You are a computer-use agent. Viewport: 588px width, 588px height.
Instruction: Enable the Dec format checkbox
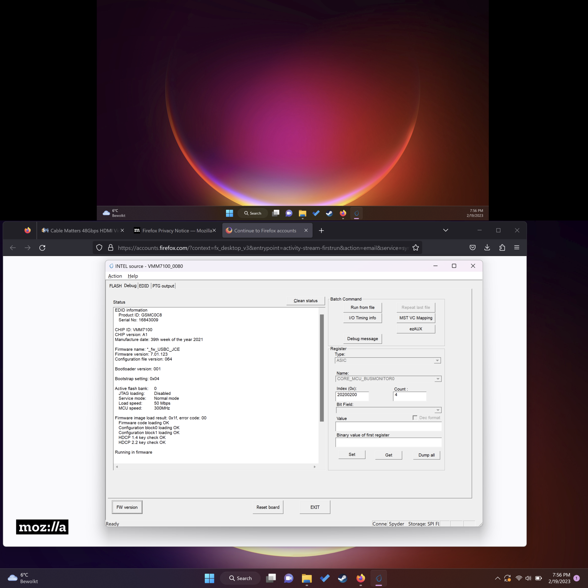tap(415, 417)
